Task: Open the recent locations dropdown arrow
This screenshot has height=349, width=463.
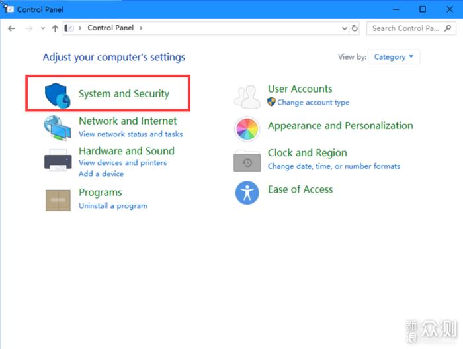Action: pyautogui.click(x=43, y=28)
